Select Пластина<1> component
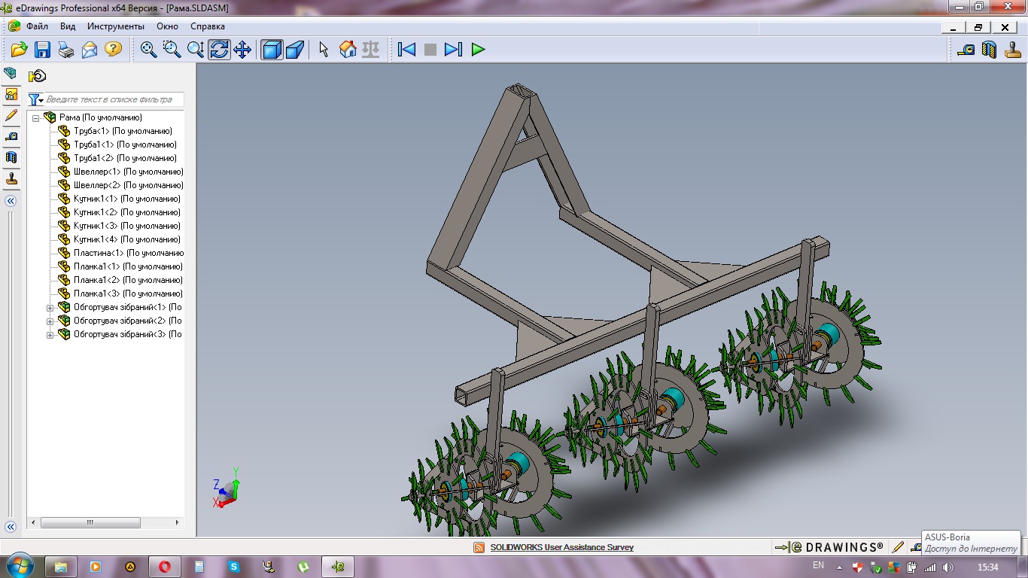The height and width of the screenshot is (578, 1028). [129, 253]
